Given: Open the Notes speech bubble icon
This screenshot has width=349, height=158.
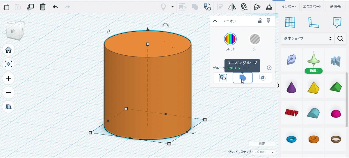Looking at the screenshot, I should click(x=337, y=22).
